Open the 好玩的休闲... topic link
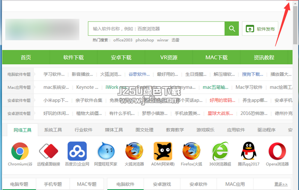This screenshot has width=299, height=190. (56, 113)
